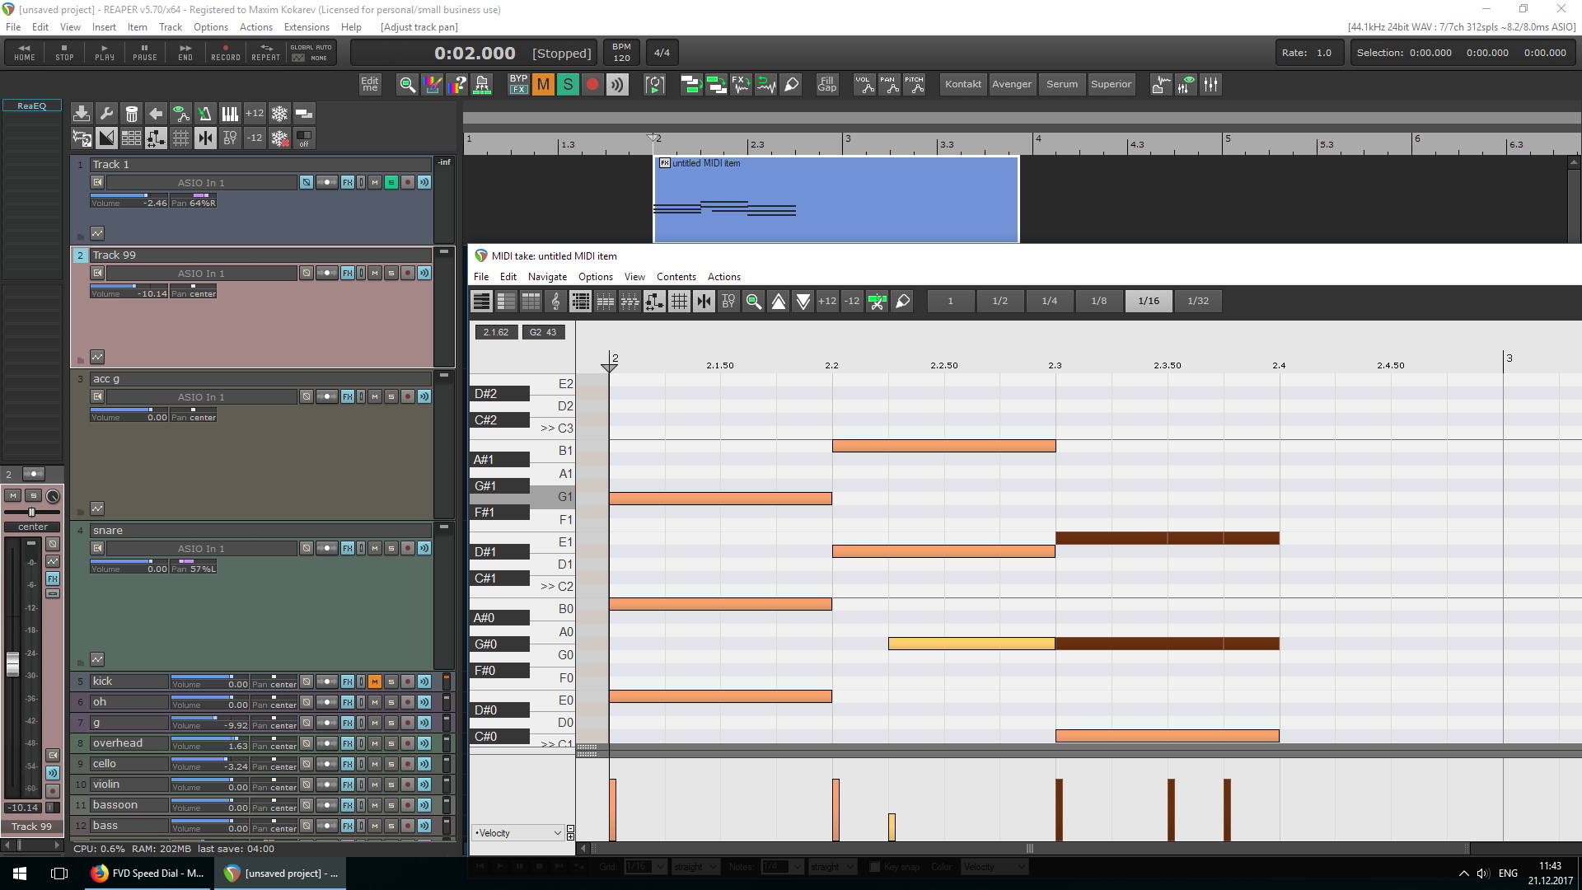Open the Extensions menu in the menu bar
The image size is (1582, 890).
pos(306,27)
